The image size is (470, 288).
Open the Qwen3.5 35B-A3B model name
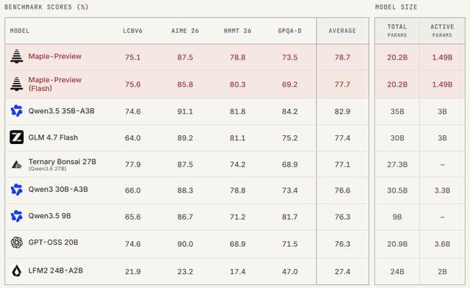pos(62,111)
